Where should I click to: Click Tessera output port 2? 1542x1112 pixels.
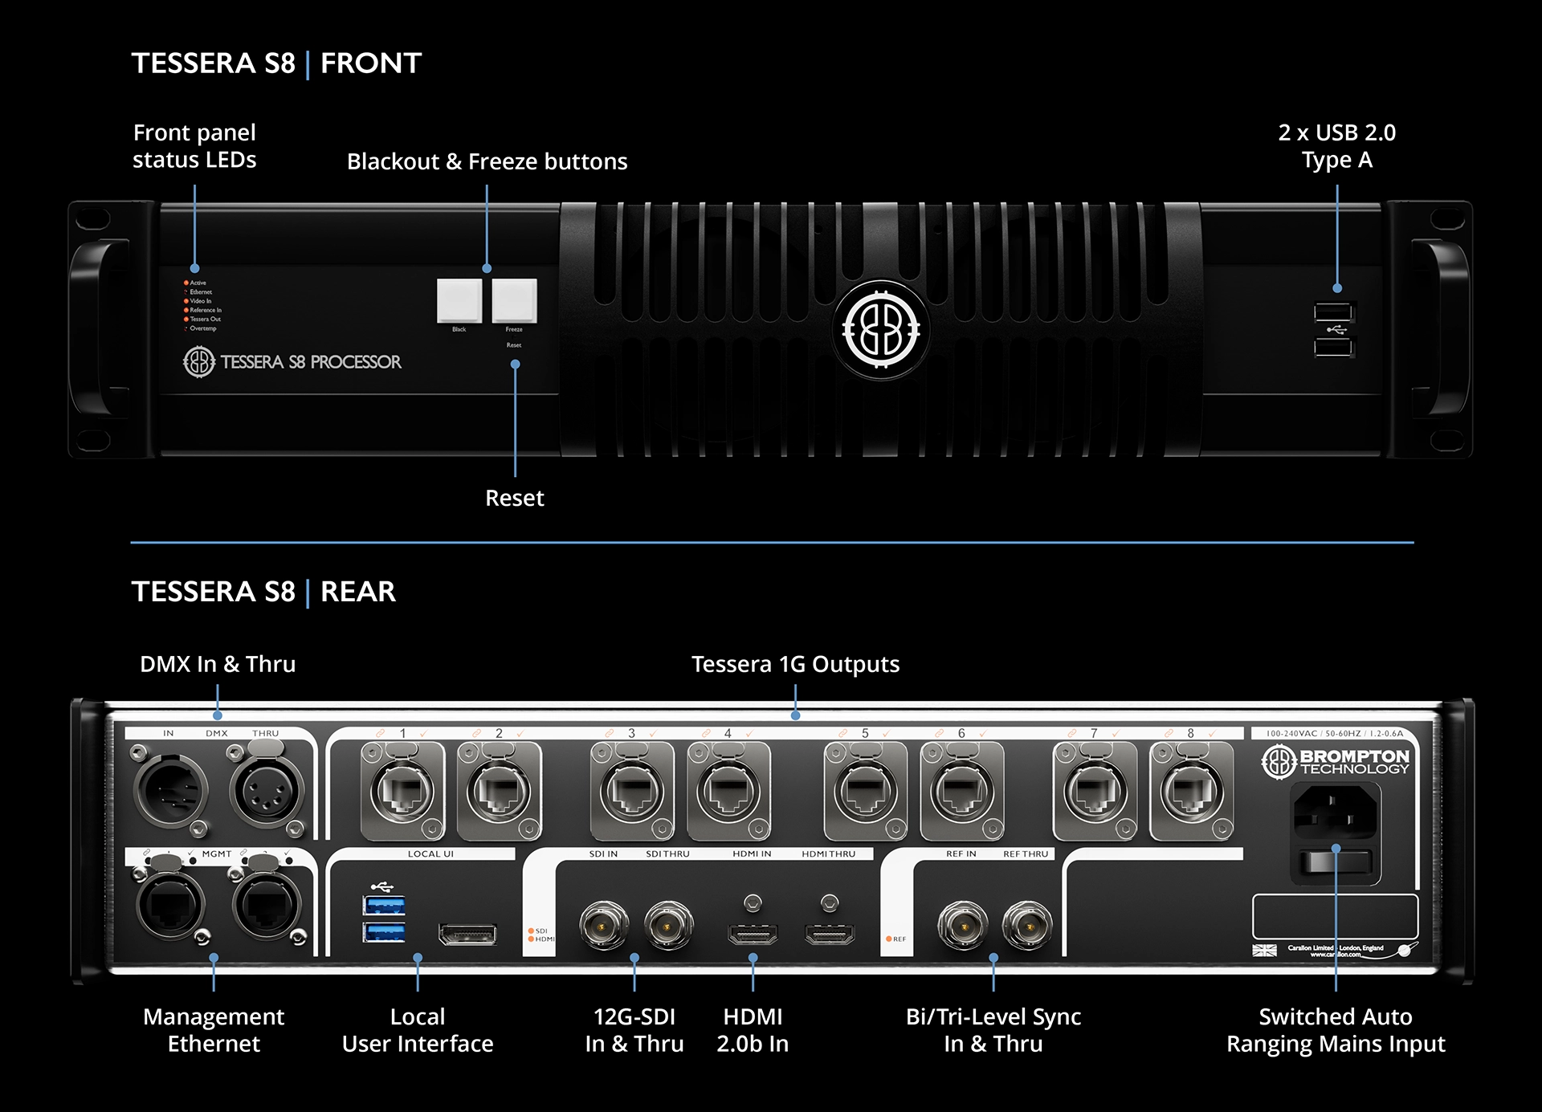click(x=499, y=792)
